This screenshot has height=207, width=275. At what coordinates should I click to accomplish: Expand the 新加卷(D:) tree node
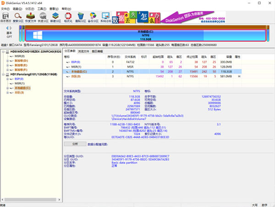tap(8, 61)
